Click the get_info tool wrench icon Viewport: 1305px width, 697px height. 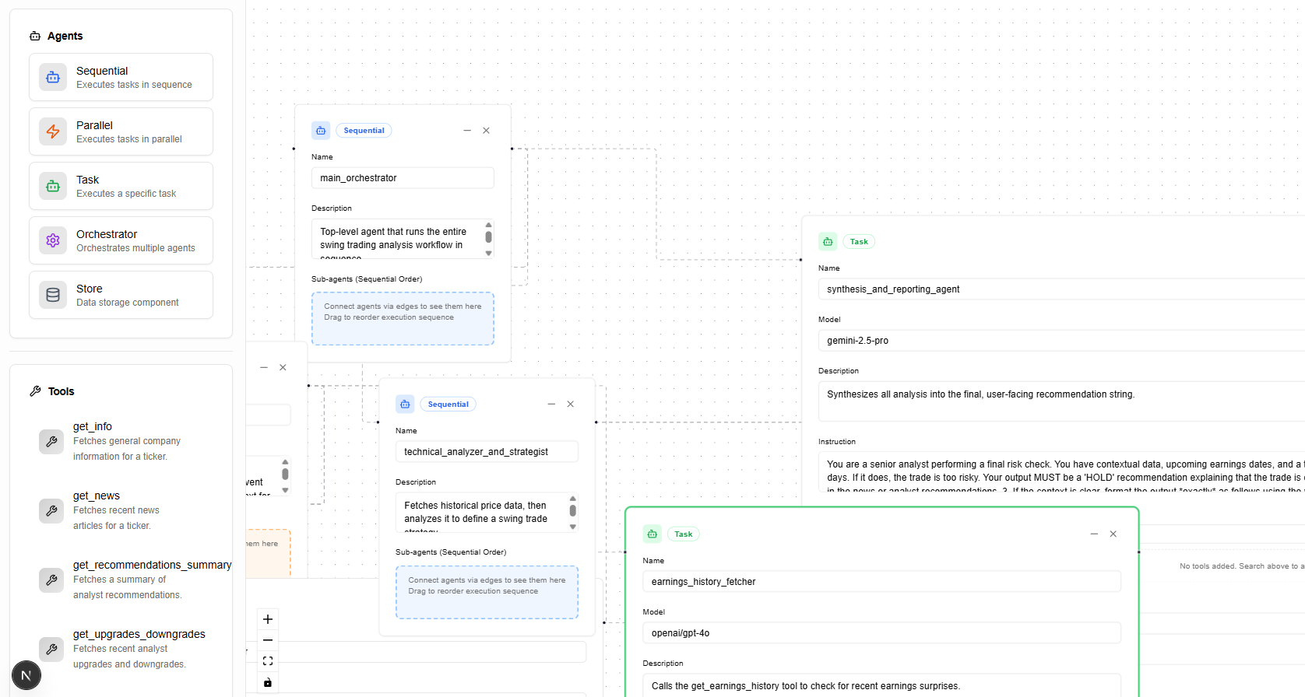click(x=51, y=441)
